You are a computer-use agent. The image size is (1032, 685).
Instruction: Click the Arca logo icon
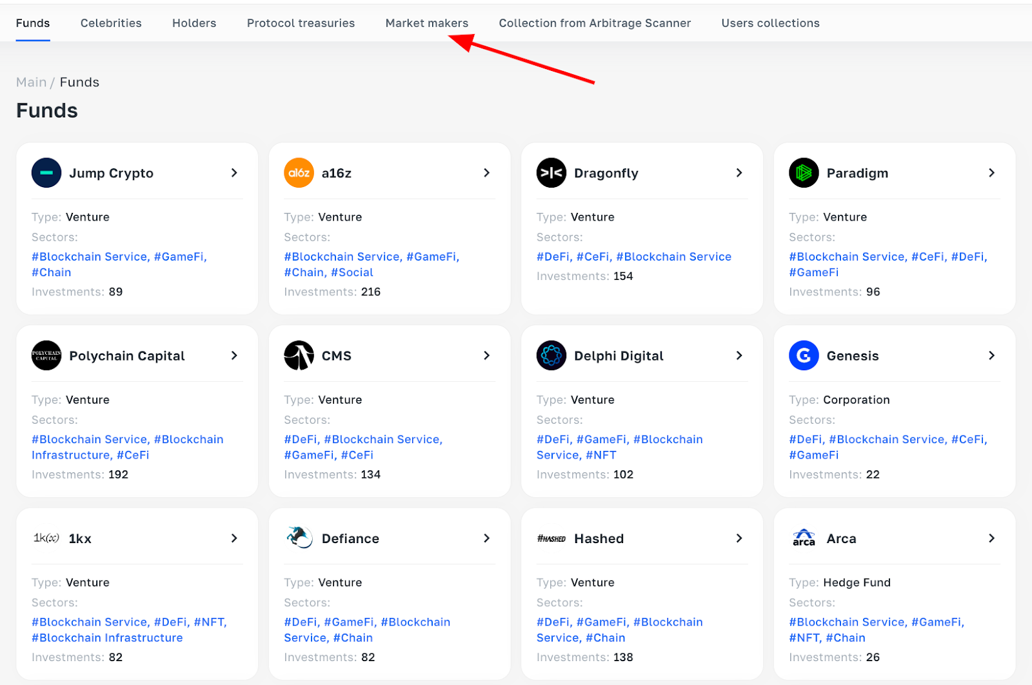point(804,538)
